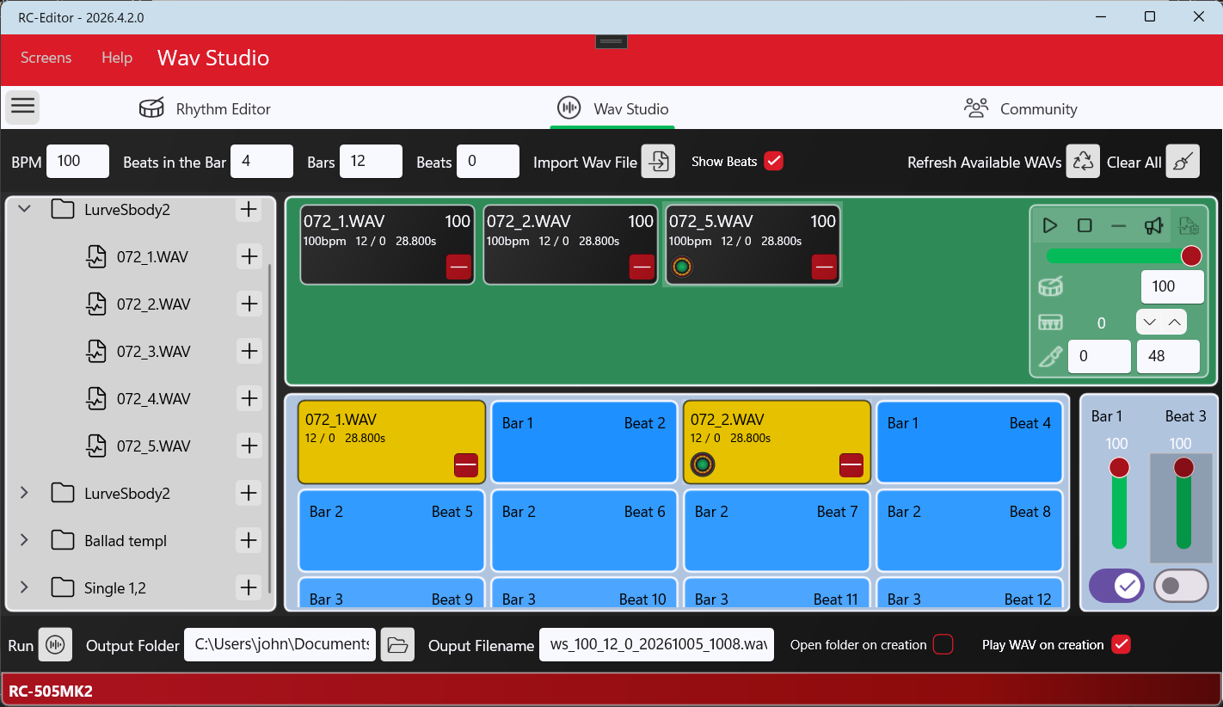Remove 072_2.WAV from the beat grid
This screenshot has width=1223, height=707.
click(851, 464)
